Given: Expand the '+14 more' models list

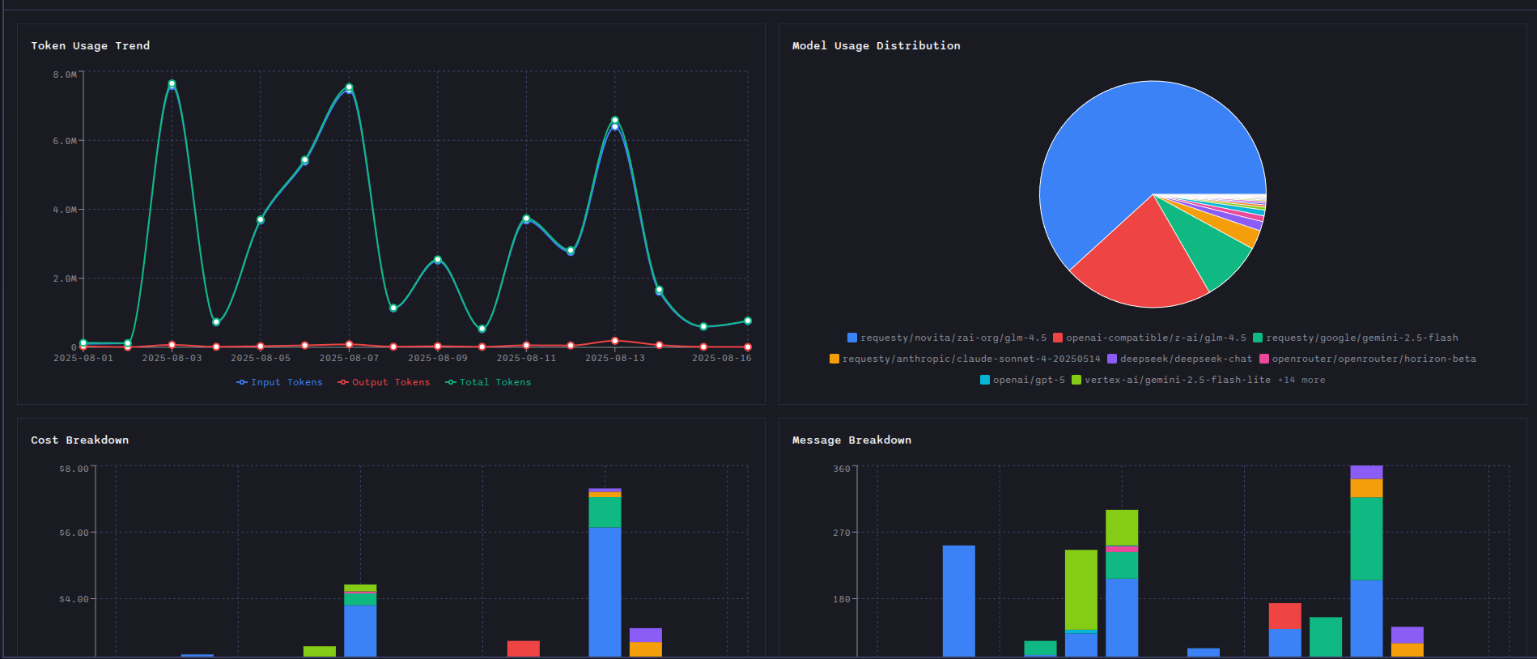Looking at the screenshot, I should pyautogui.click(x=1301, y=380).
